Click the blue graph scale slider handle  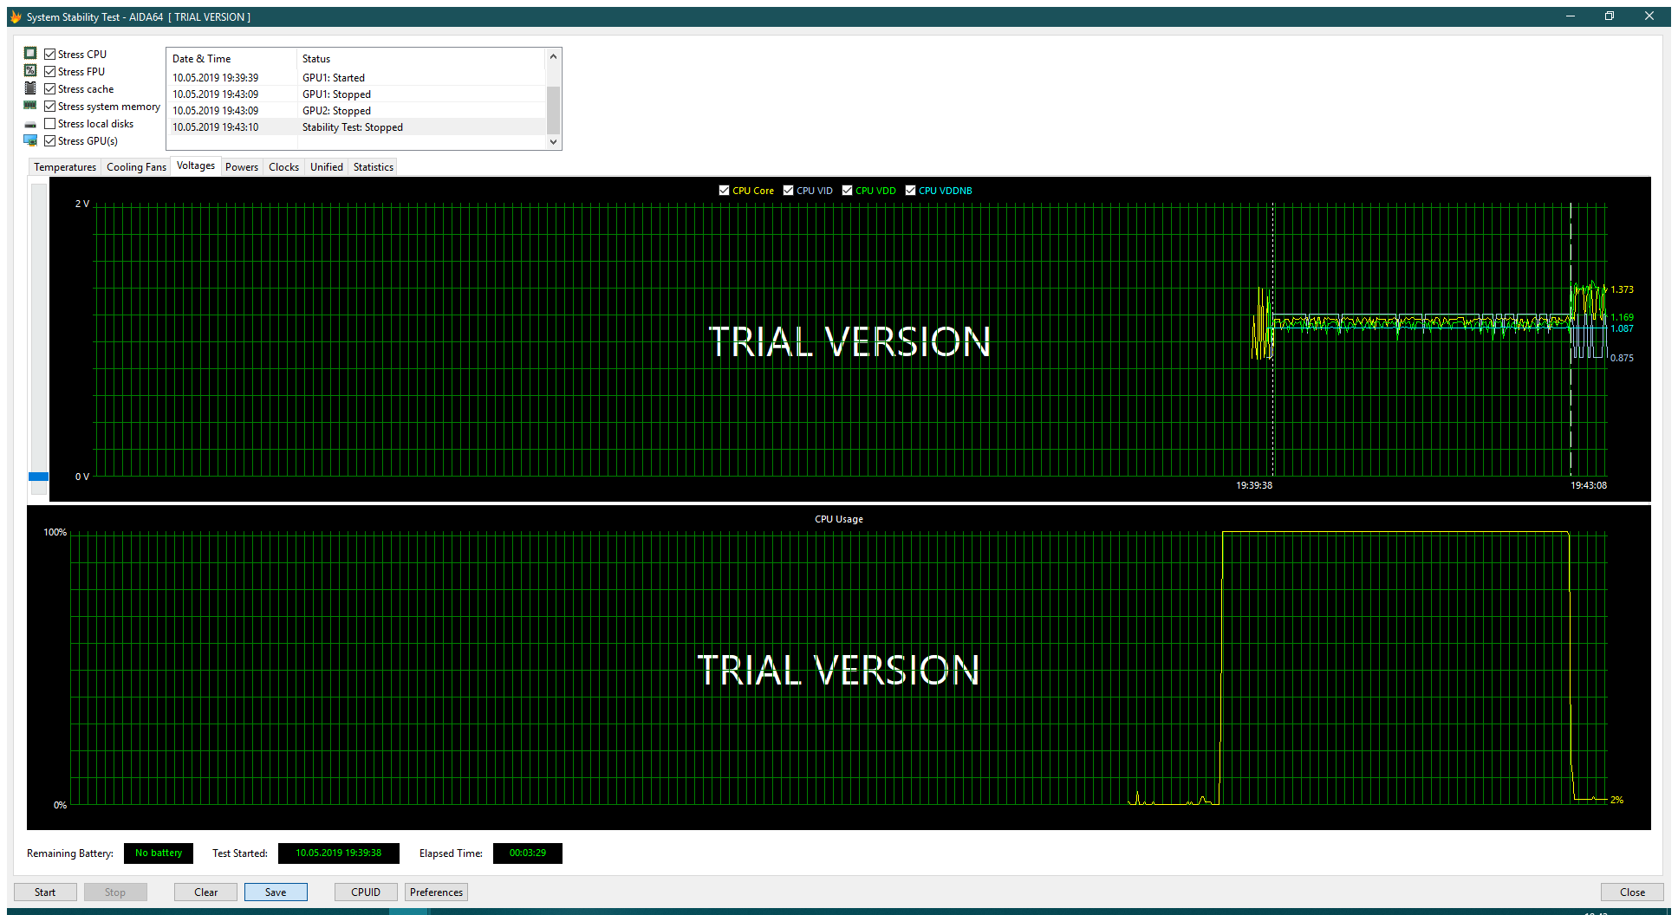39,477
